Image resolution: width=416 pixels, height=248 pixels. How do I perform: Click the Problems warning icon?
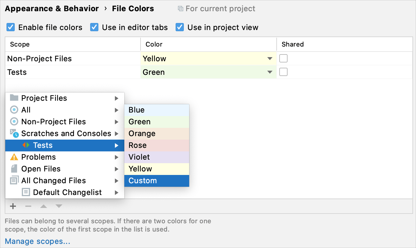coord(14,157)
